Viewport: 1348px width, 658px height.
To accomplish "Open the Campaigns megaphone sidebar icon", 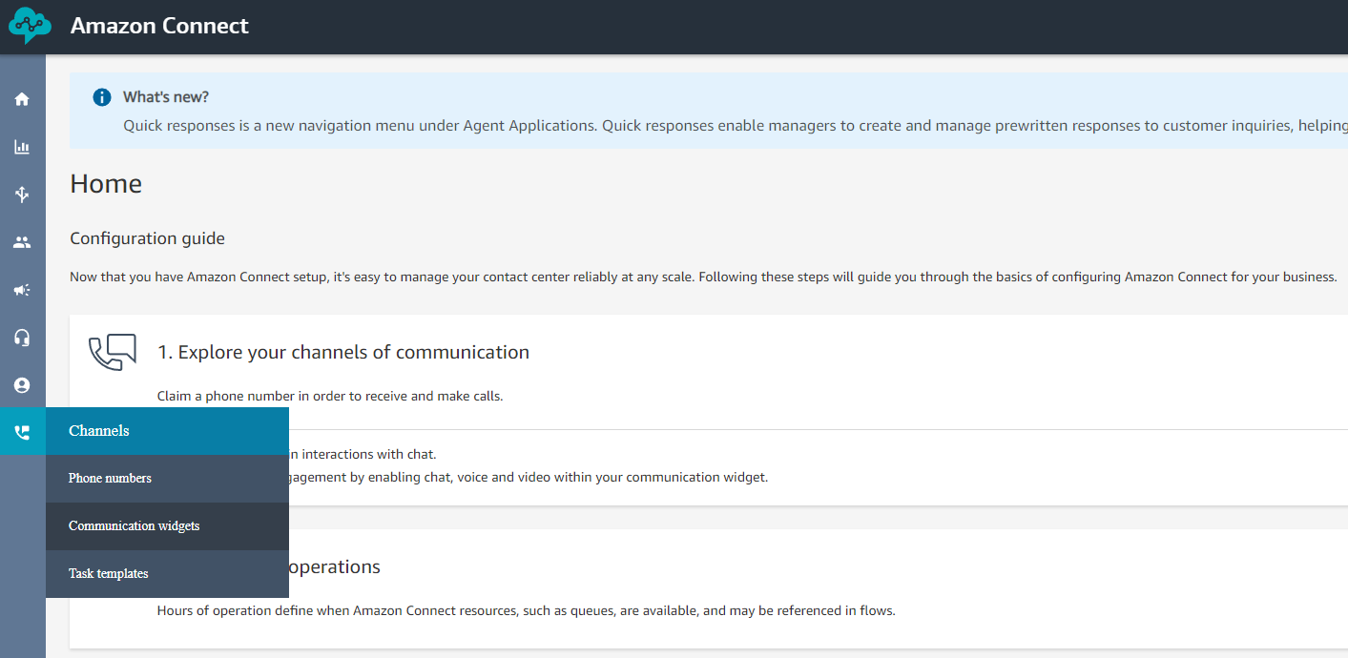I will click(x=22, y=290).
